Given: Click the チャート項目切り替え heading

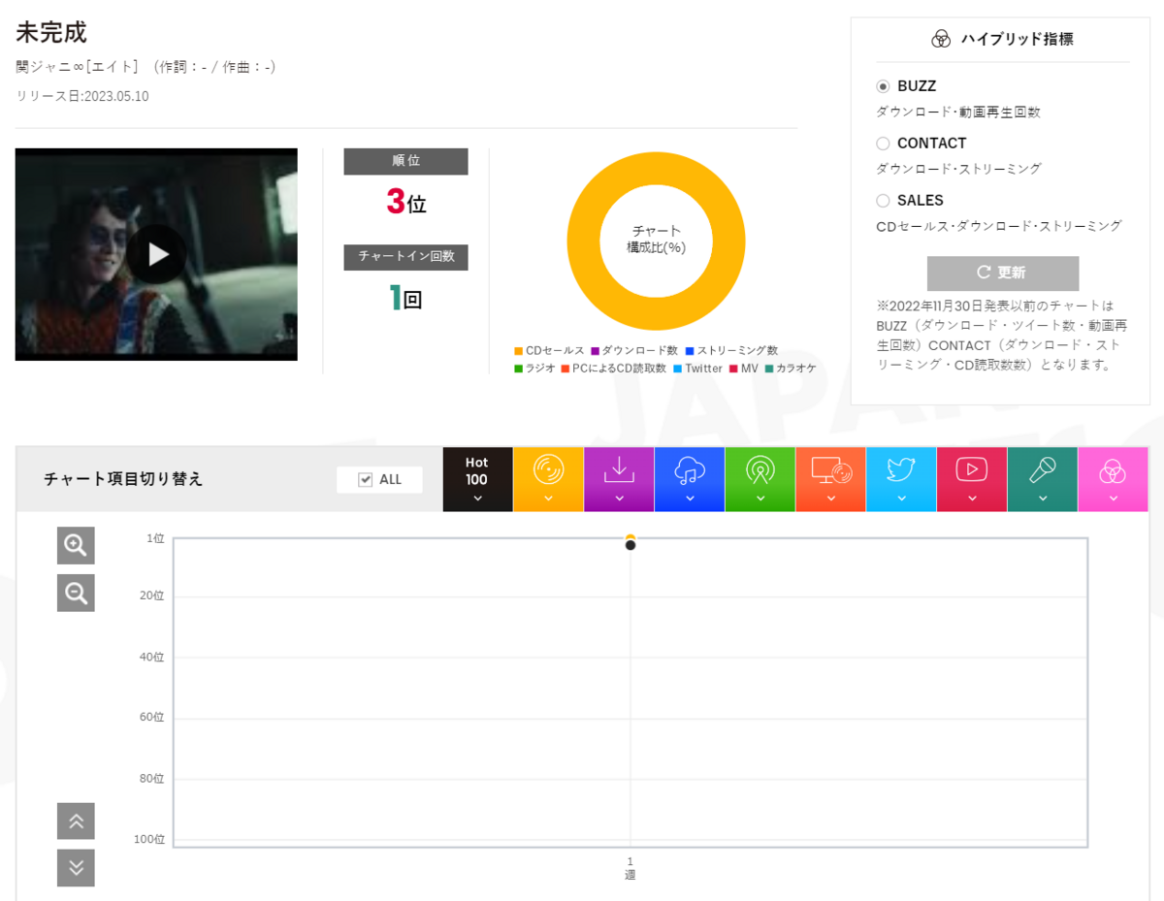Looking at the screenshot, I should (x=123, y=479).
